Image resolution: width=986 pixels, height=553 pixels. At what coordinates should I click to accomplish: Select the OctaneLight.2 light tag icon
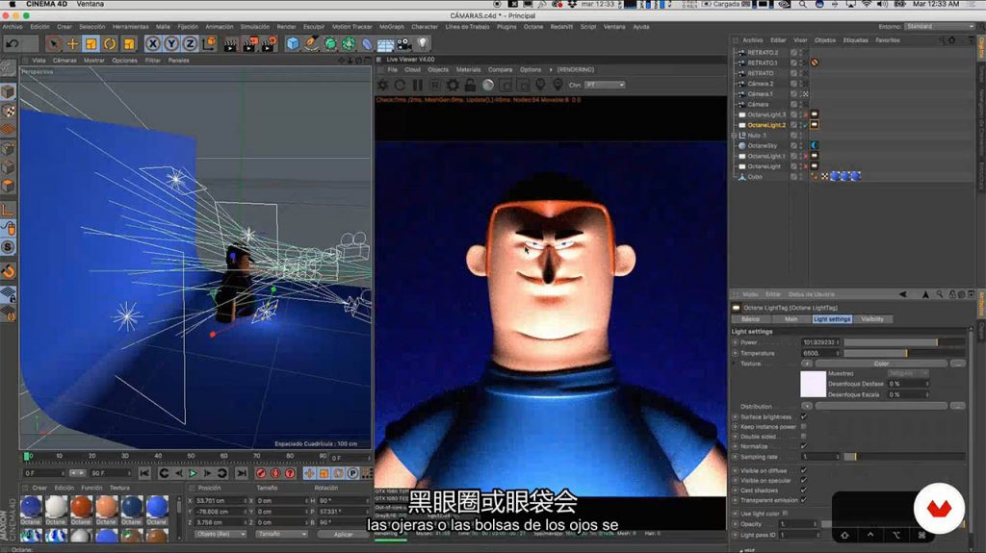pos(815,125)
